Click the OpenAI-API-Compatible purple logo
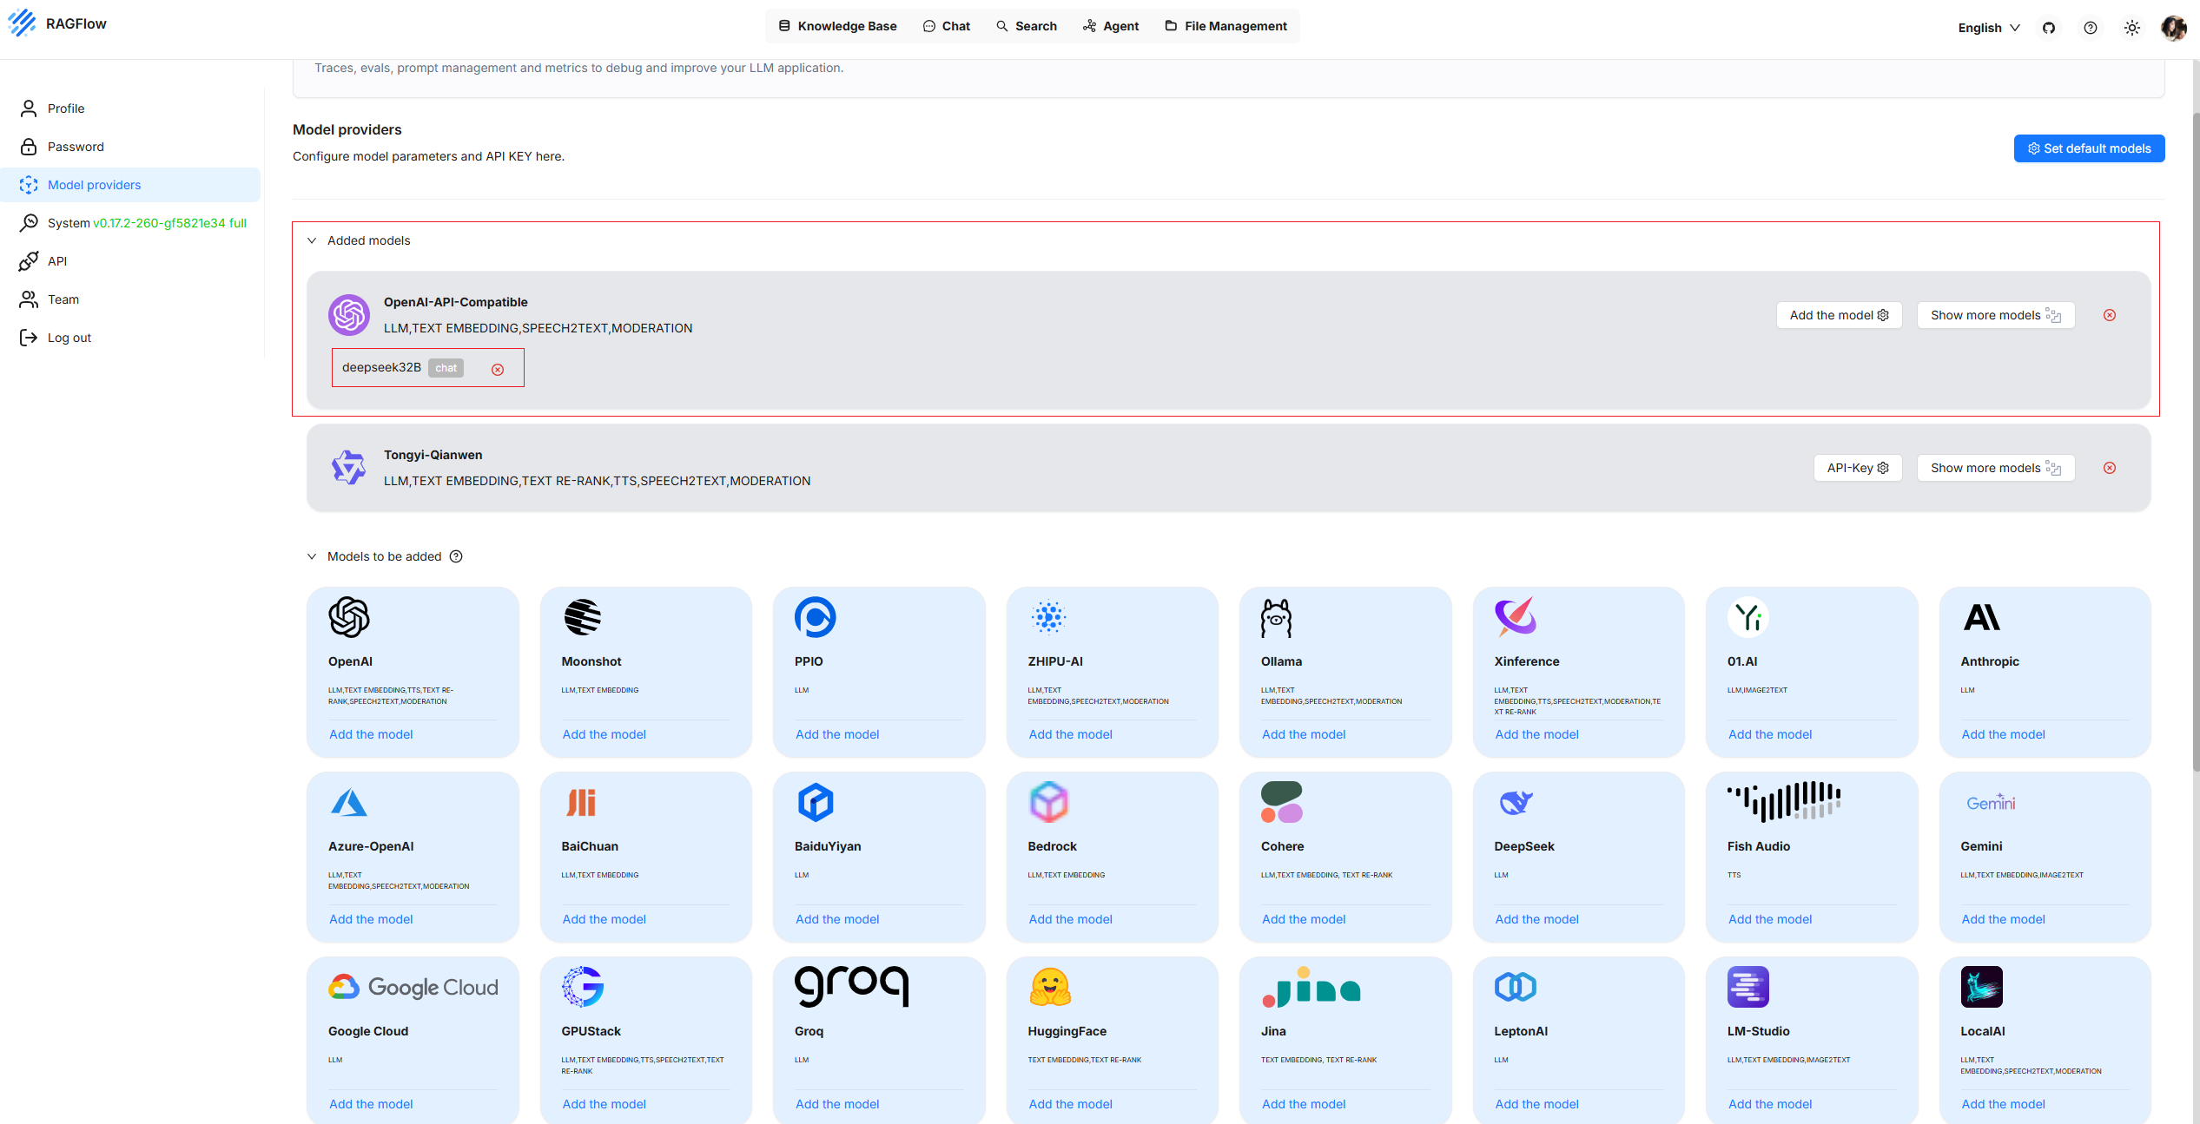Screen dimensions: 2200x1124 [x=349, y=315]
